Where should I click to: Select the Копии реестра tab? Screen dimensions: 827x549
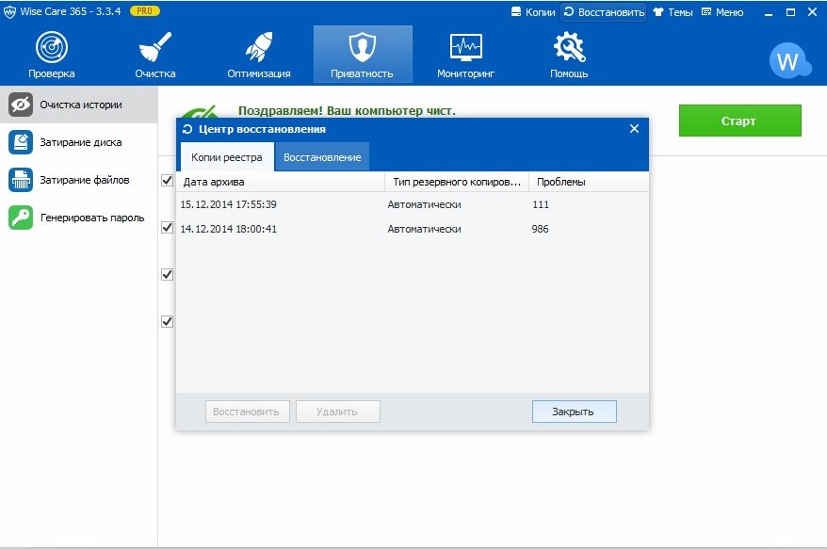(x=226, y=157)
